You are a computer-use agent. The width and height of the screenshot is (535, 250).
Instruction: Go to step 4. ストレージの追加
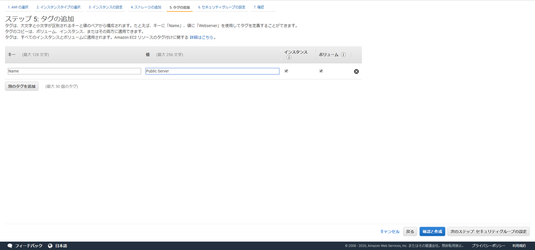coord(146,8)
